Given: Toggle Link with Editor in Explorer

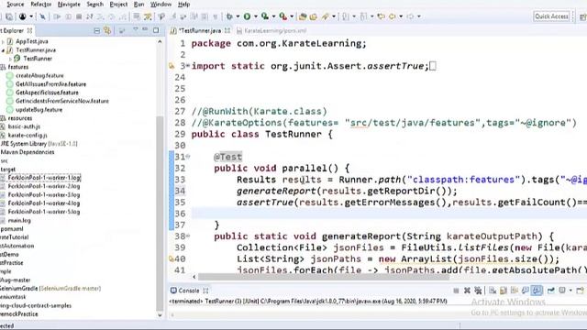Looking at the screenshot, I should pos(108,30).
